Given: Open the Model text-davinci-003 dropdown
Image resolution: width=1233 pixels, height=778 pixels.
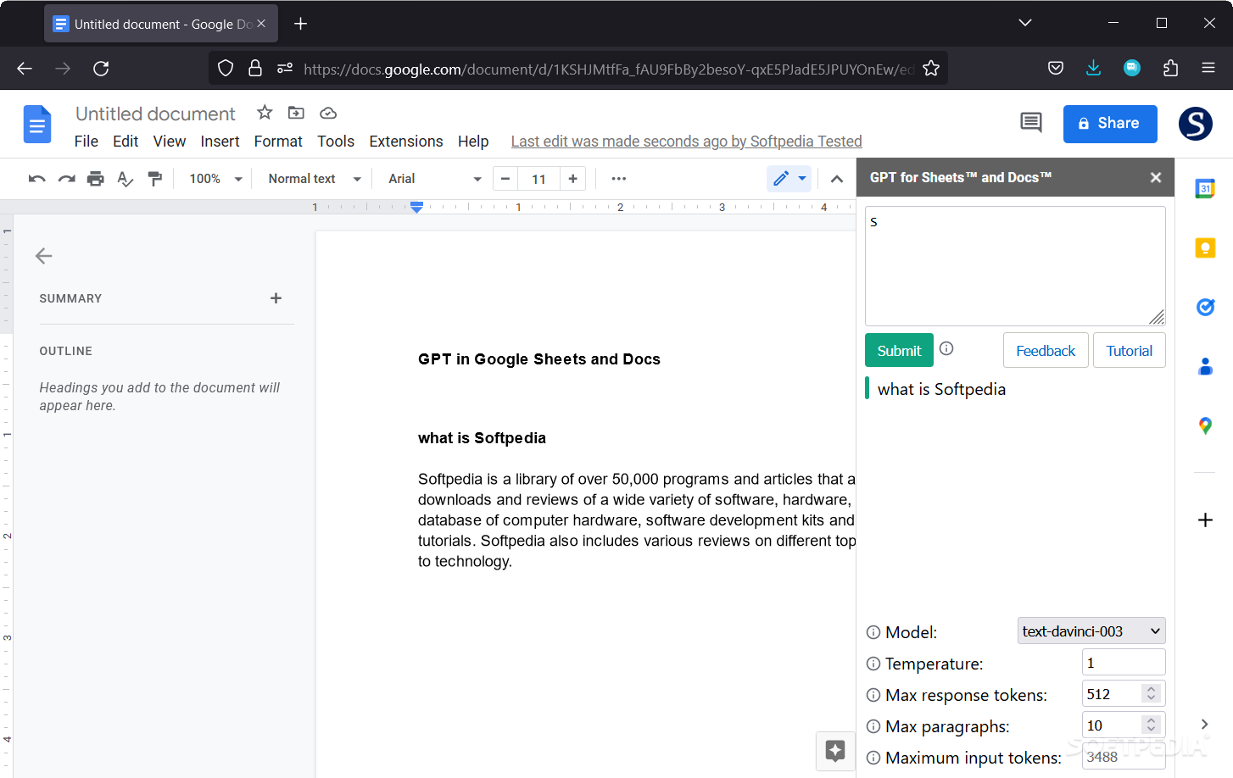Looking at the screenshot, I should [1091, 631].
